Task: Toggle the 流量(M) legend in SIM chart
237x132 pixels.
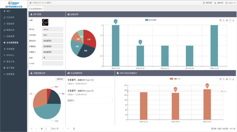Action: [175, 79]
